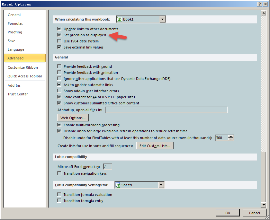Image resolution: width=270 pixels, height=220 pixels.
Task: Click the Lotus compatibility section heading
Action: (x=71, y=157)
